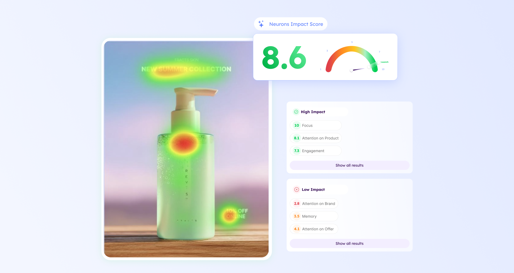The height and width of the screenshot is (273, 514).
Task: Click the red heatmap hotspot on the bottle
Action: coord(184,143)
